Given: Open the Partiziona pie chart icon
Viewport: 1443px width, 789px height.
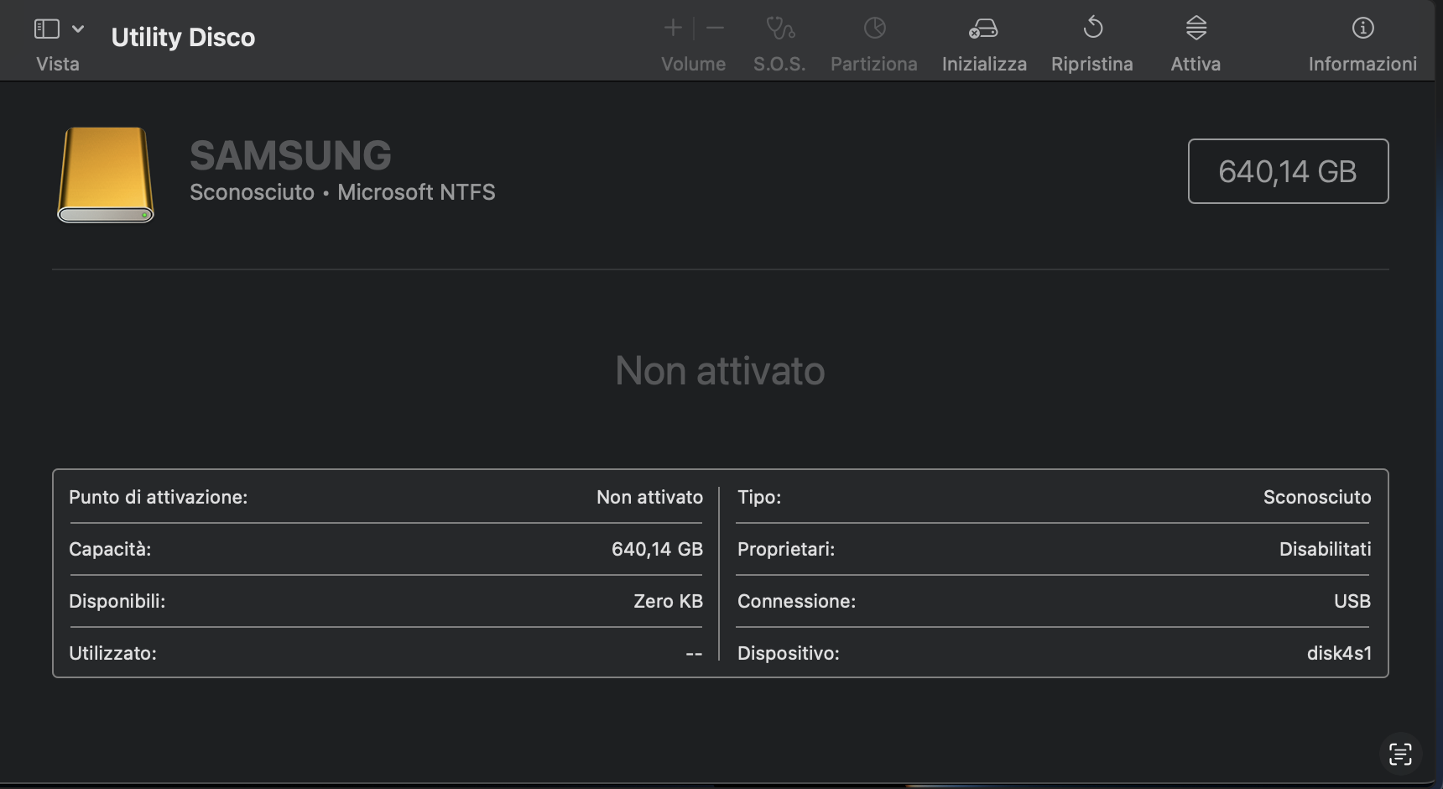Looking at the screenshot, I should pos(874,29).
